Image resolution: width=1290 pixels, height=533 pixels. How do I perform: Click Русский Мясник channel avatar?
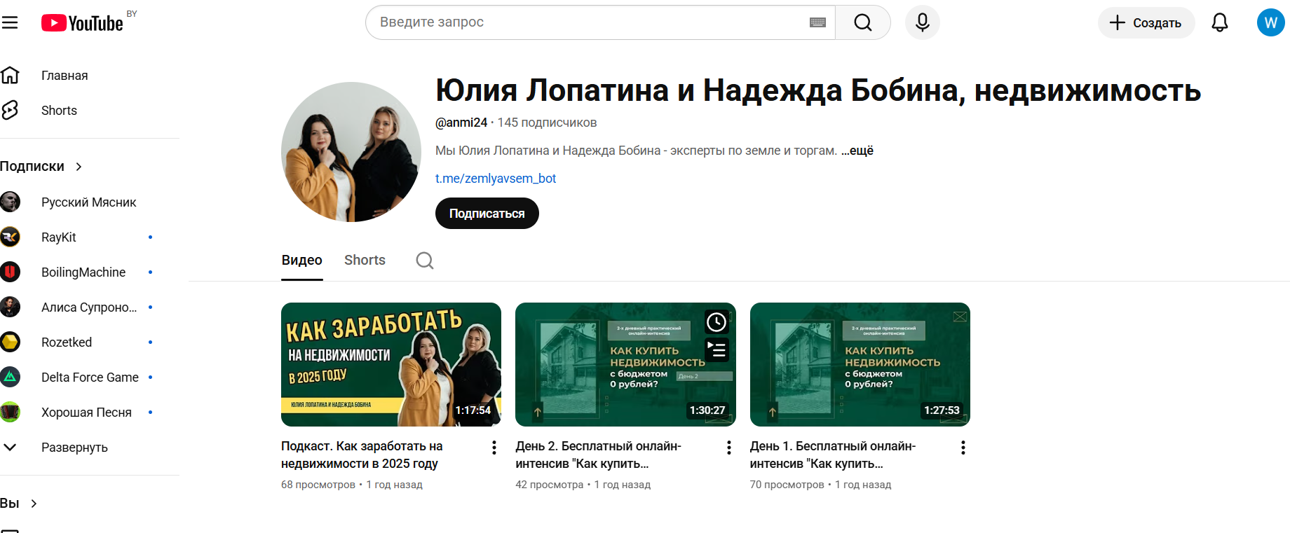[10, 202]
